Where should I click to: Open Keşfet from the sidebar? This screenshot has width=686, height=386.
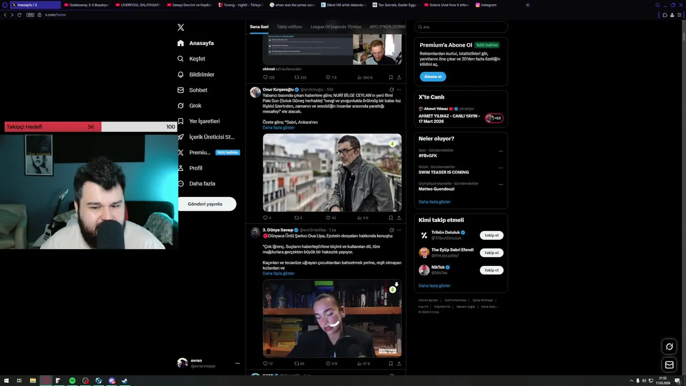191,58
